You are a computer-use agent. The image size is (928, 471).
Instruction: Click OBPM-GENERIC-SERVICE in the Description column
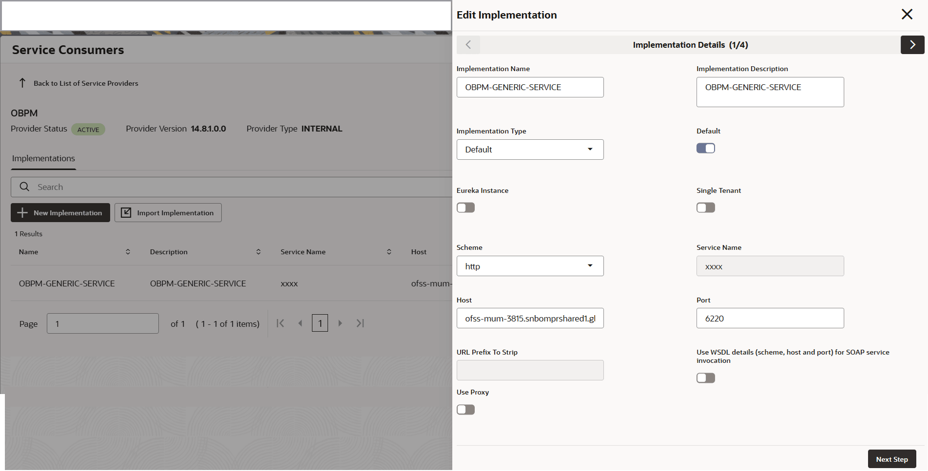(198, 283)
